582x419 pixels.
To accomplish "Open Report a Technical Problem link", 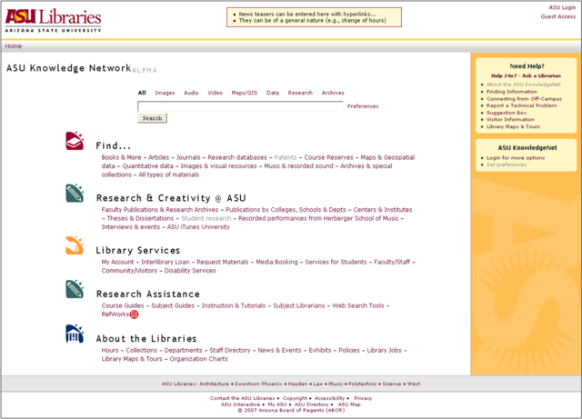I will click(521, 105).
